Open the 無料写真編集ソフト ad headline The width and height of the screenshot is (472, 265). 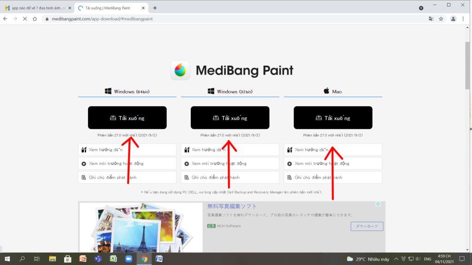coord(232,206)
